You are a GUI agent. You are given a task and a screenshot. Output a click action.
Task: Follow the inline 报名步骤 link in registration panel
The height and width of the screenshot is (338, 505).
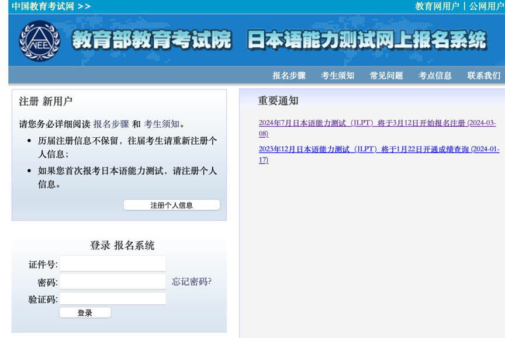point(111,124)
